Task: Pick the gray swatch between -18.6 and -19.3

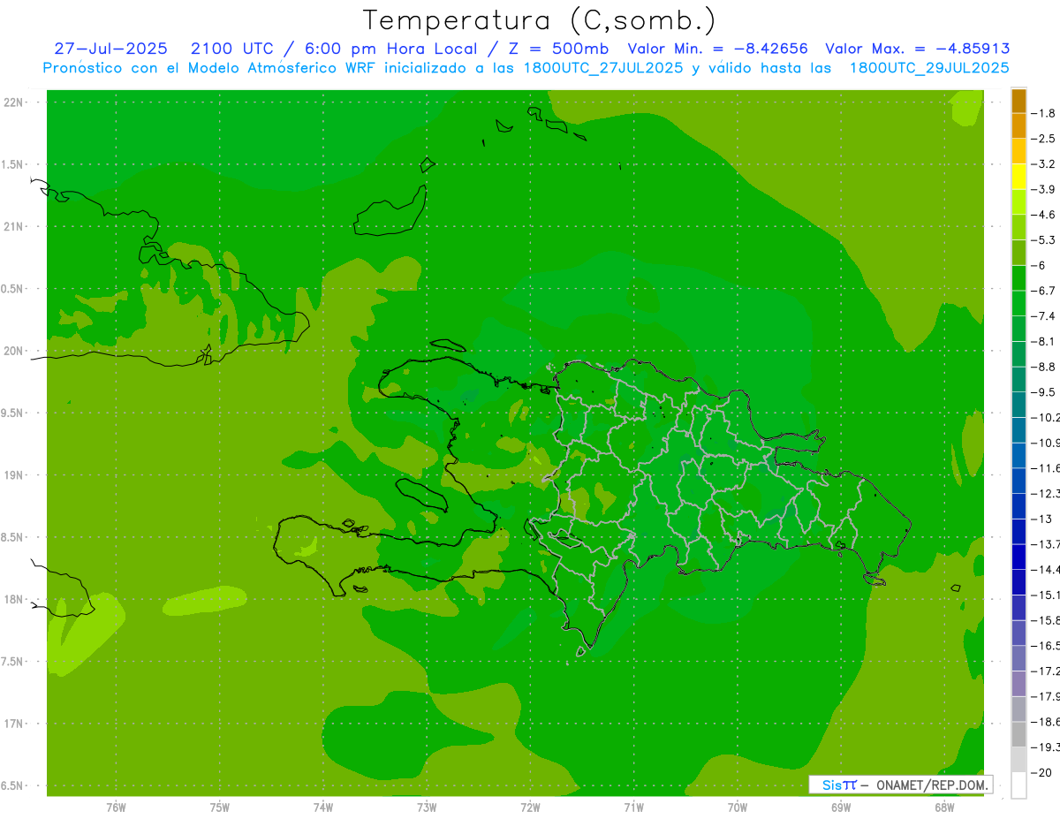Action: (x=1018, y=734)
